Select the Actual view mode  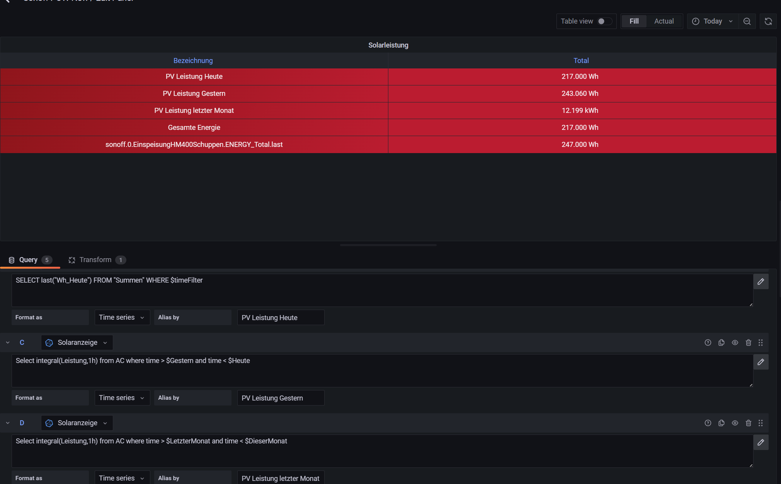(x=664, y=21)
